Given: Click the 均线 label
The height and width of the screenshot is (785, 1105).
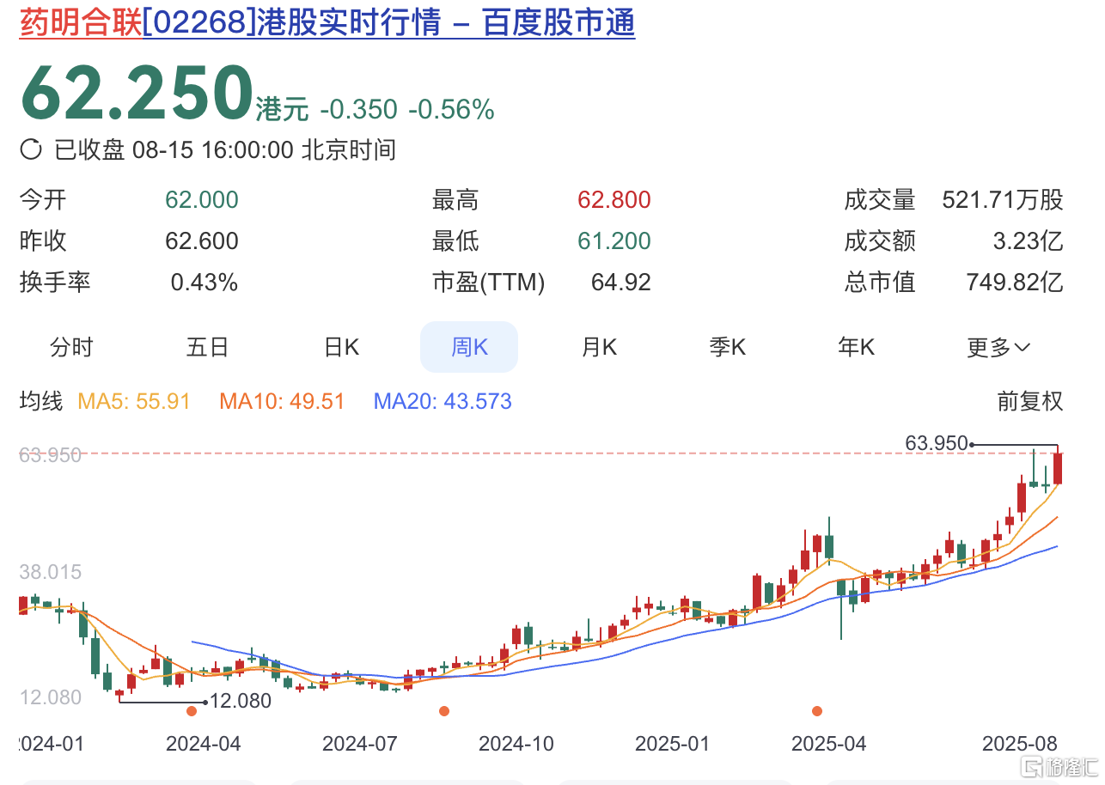Looking at the screenshot, I should tap(41, 401).
